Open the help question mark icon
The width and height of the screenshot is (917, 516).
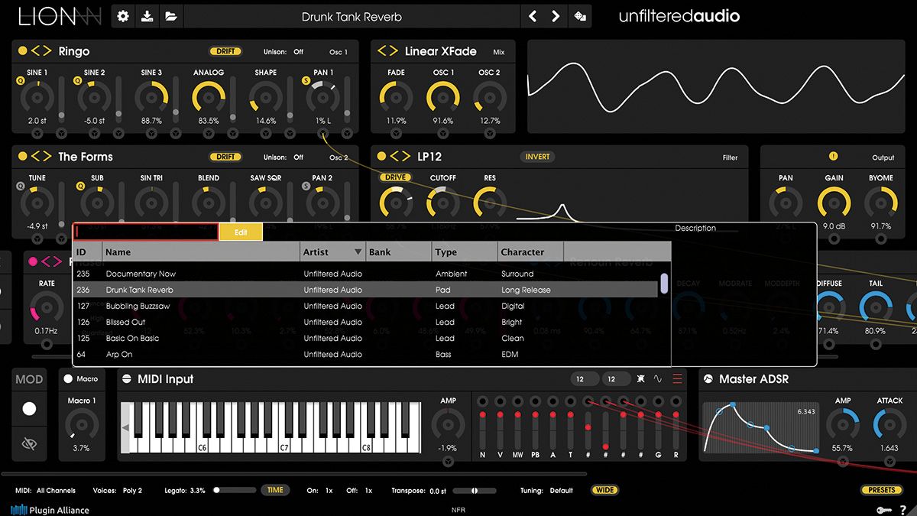point(902,509)
